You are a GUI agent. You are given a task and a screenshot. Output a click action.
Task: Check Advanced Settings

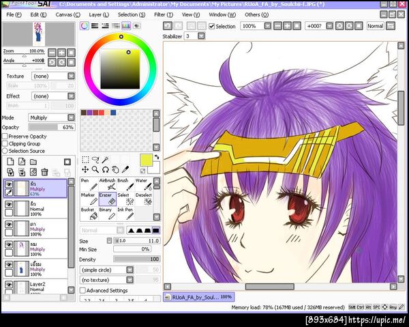tap(82, 290)
